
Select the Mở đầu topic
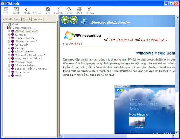(15, 24)
